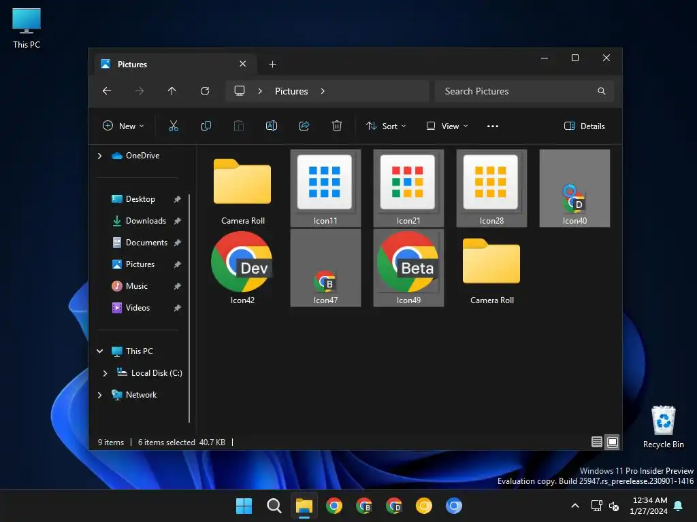Click the Rename icon in toolbar
Image resolution: width=697 pixels, height=522 pixels.
point(271,126)
